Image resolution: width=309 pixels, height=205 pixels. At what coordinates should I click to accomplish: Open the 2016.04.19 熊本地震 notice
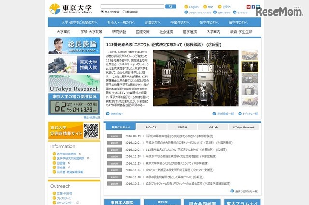tap(180, 136)
